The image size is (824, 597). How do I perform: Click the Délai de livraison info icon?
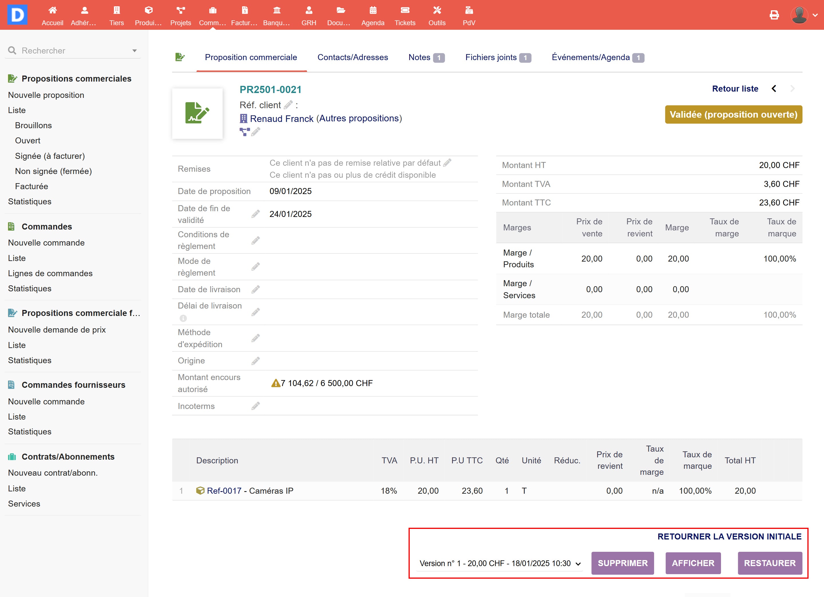(x=183, y=318)
